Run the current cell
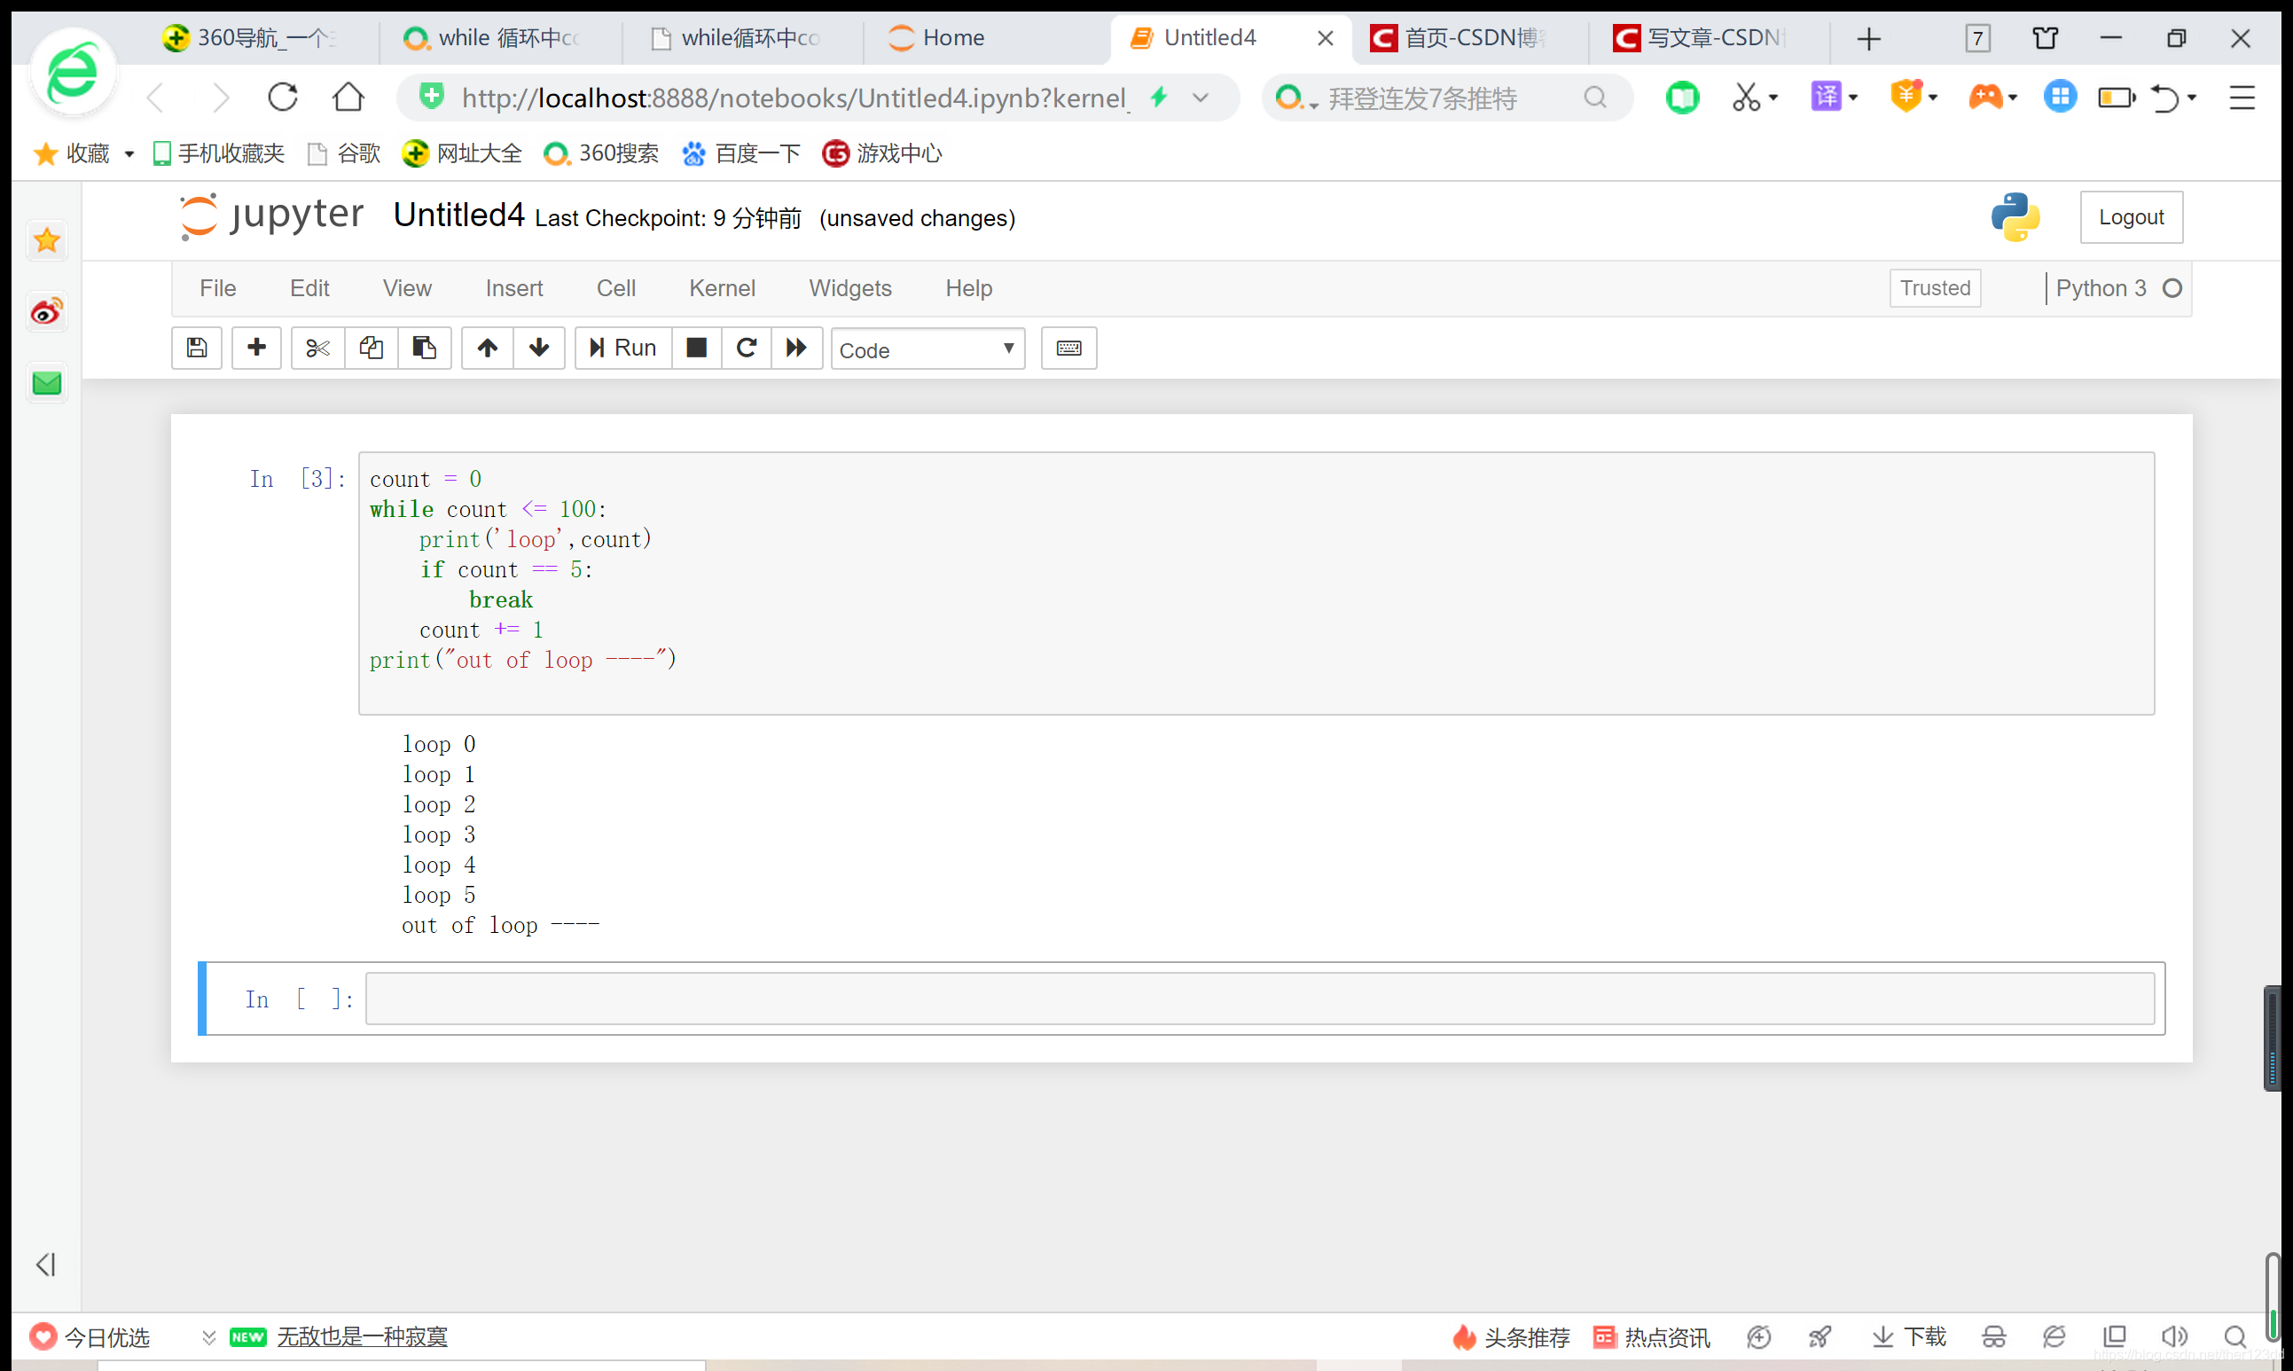 point(623,349)
